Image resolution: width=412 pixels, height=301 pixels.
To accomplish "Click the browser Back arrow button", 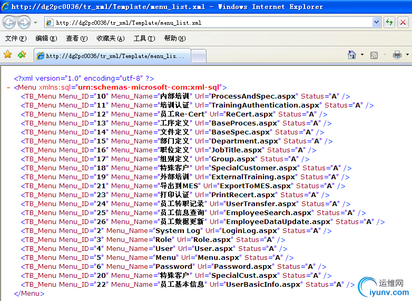I will point(9,22).
